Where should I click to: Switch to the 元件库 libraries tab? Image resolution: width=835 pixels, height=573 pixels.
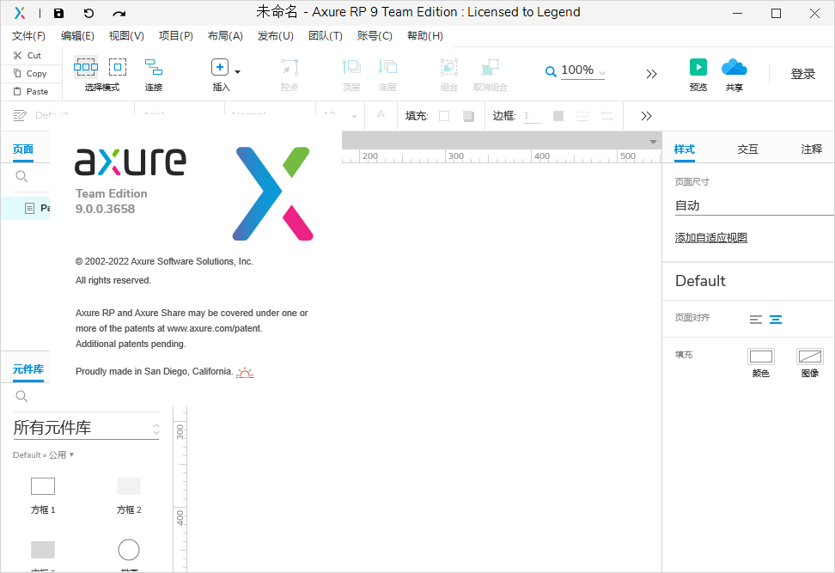(28, 369)
